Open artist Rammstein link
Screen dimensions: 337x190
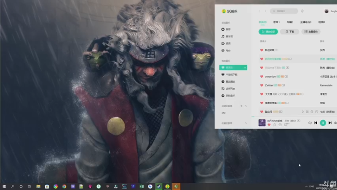click(326, 85)
